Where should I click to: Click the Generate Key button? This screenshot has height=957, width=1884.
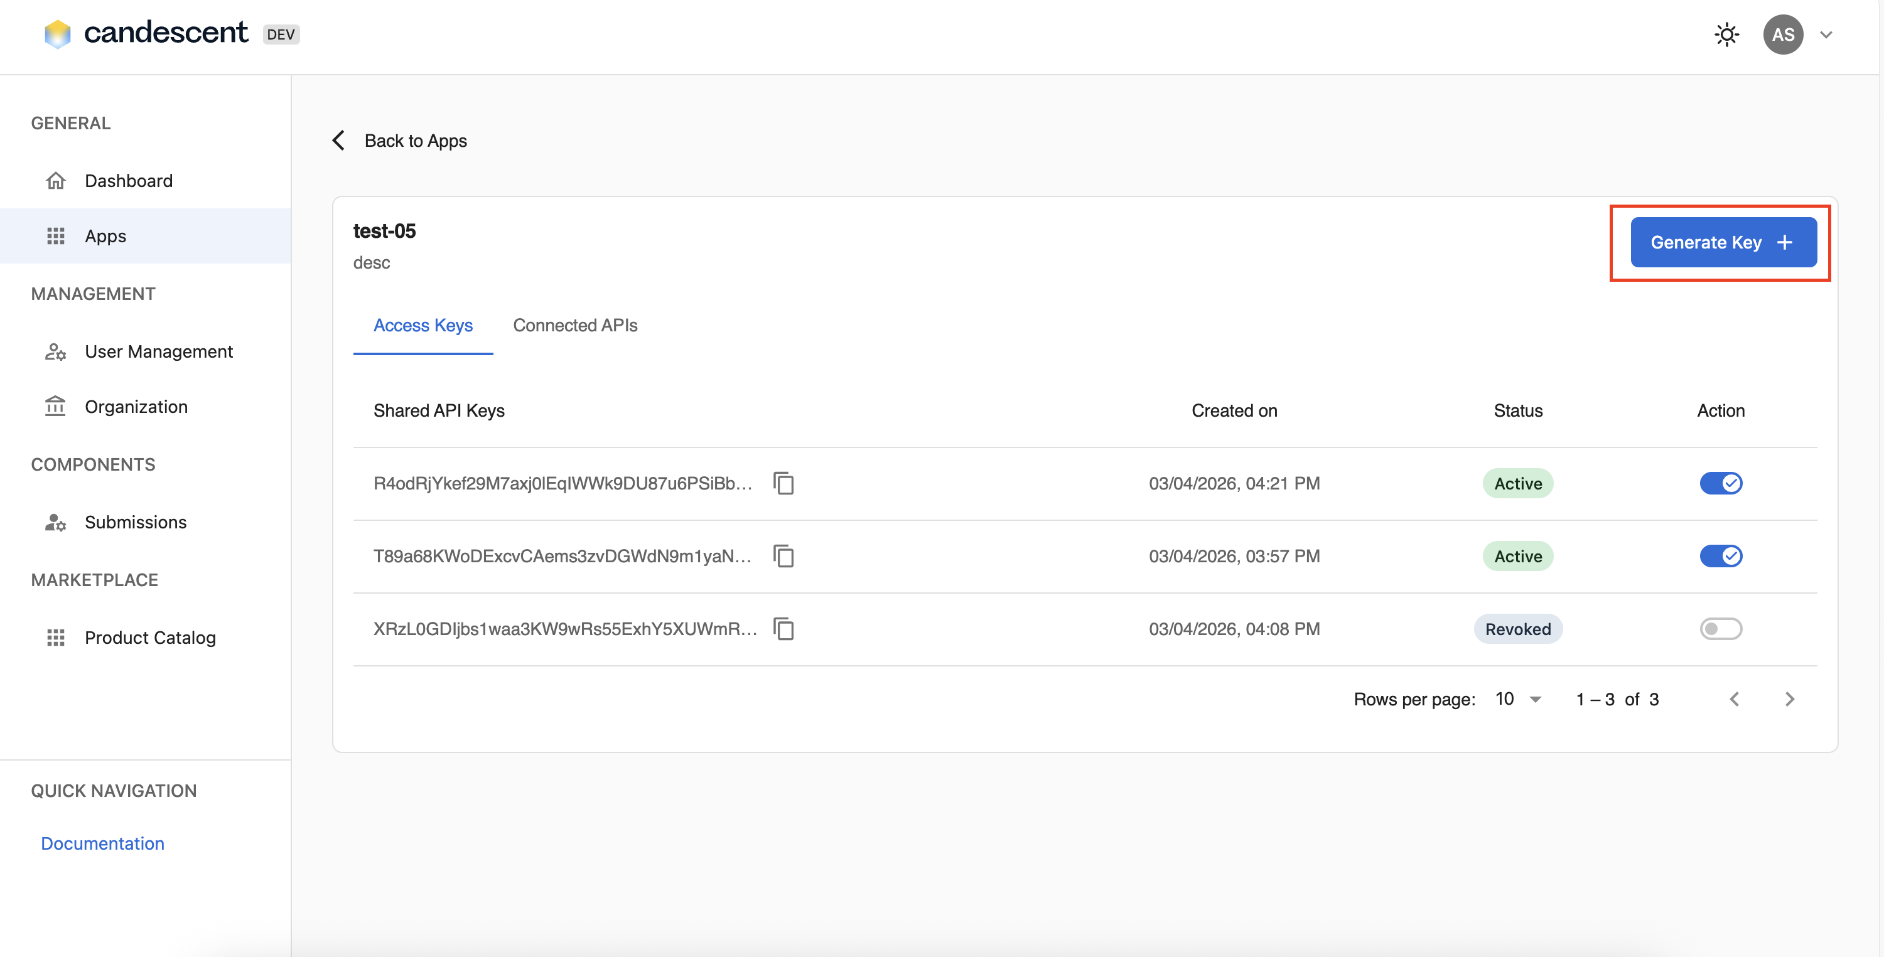coord(1723,242)
